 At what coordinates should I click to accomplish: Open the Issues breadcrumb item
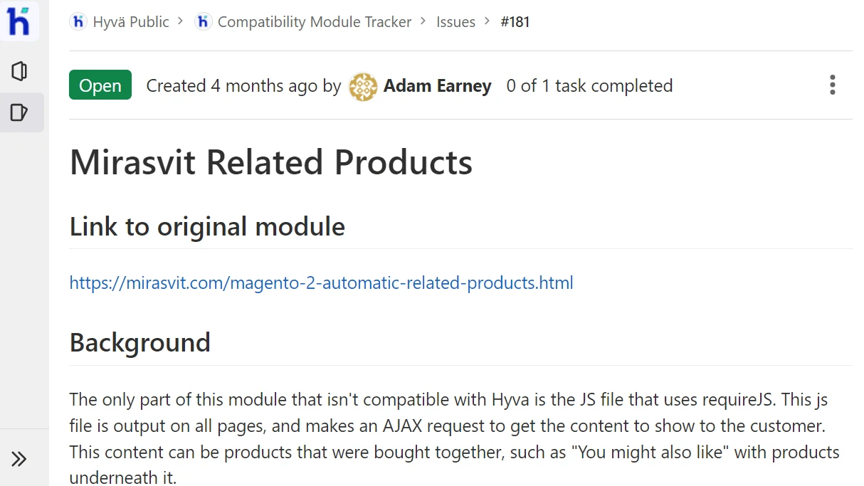(455, 22)
